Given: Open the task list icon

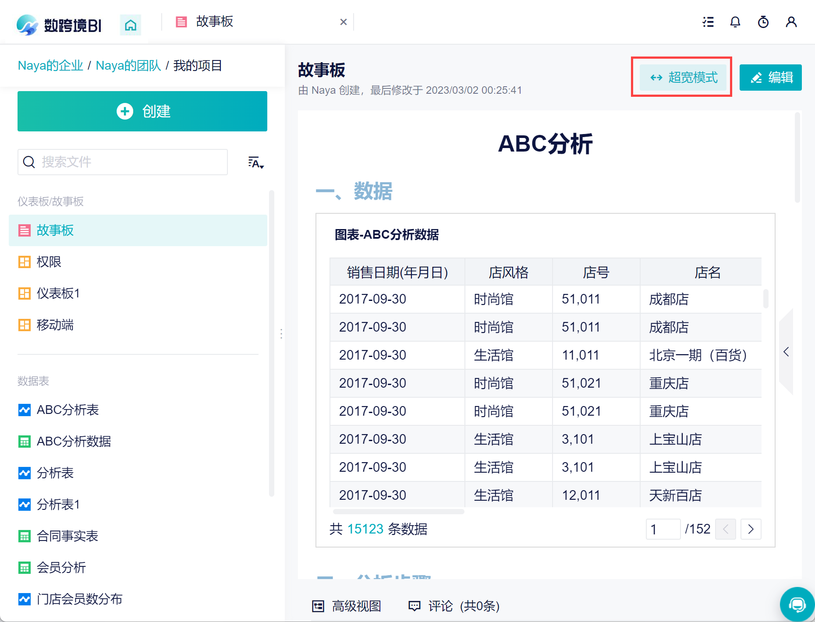Looking at the screenshot, I should 708,22.
